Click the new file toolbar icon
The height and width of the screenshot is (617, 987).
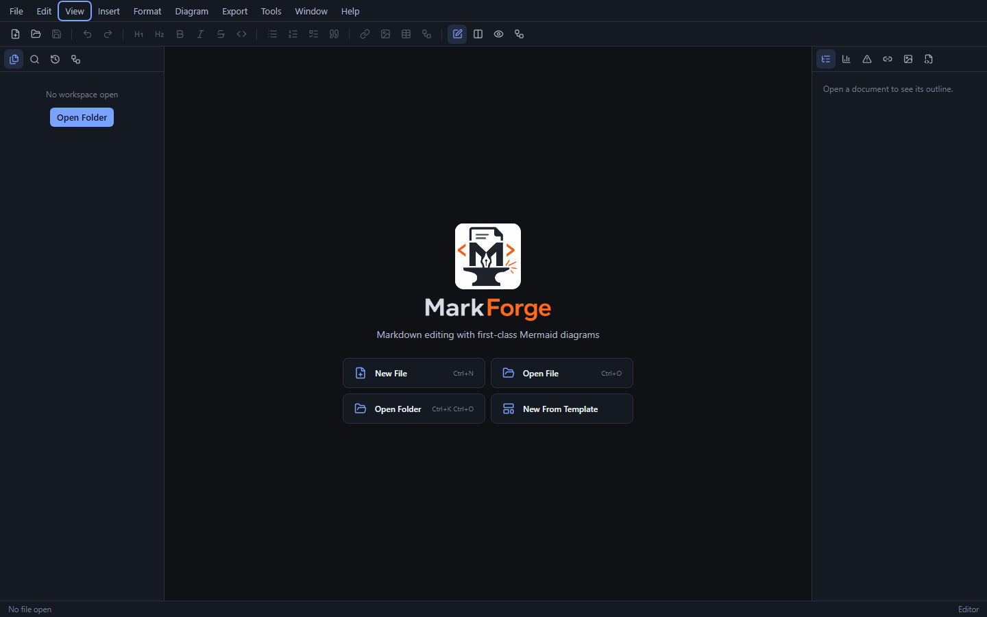pyautogui.click(x=15, y=34)
